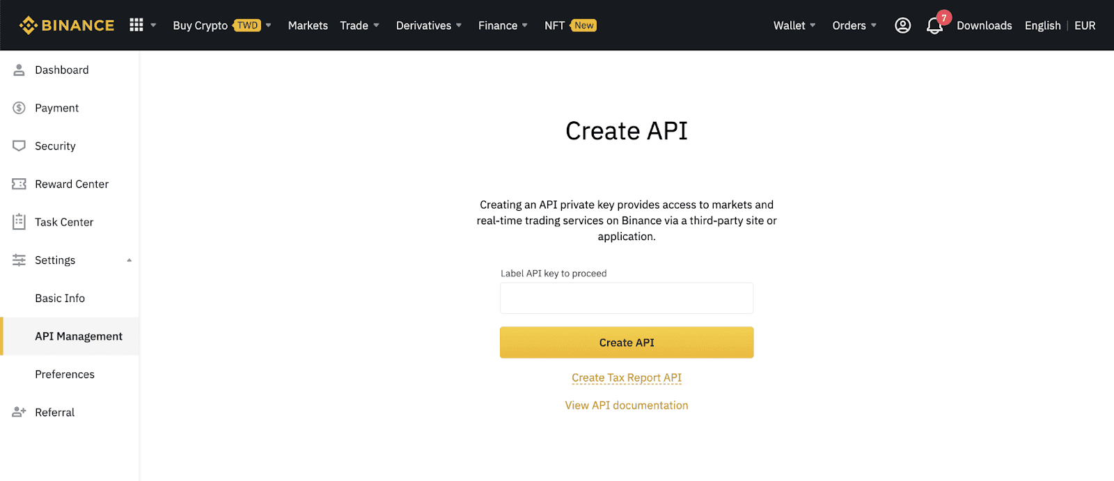Select Preferences in the sidebar
The height and width of the screenshot is (481, 1114).
(x=65, y=374)
